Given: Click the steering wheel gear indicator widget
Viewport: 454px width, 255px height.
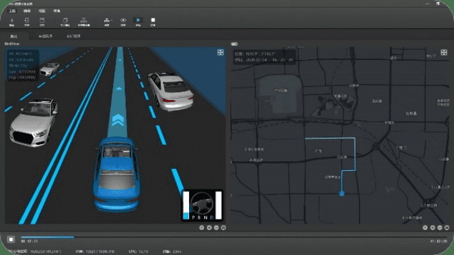Looking at the screenshot, I should (202, 205).
